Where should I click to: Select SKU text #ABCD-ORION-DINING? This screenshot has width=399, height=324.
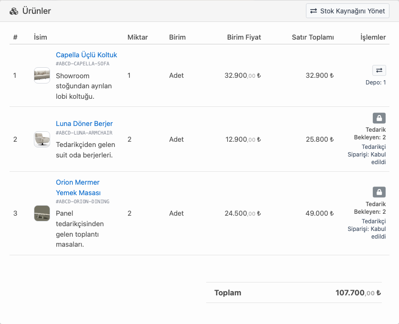tap(83, 201)
